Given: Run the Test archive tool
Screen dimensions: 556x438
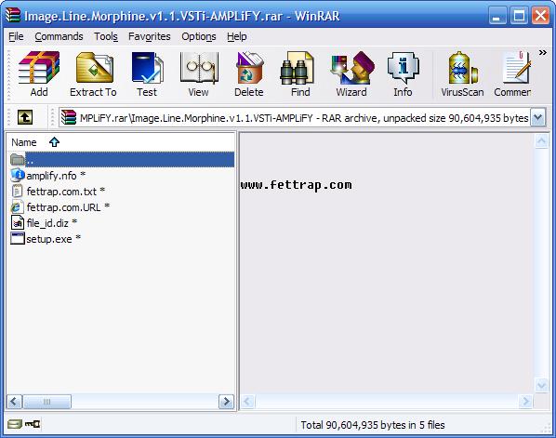Looking at the screenshot, I should pos(147,74).
